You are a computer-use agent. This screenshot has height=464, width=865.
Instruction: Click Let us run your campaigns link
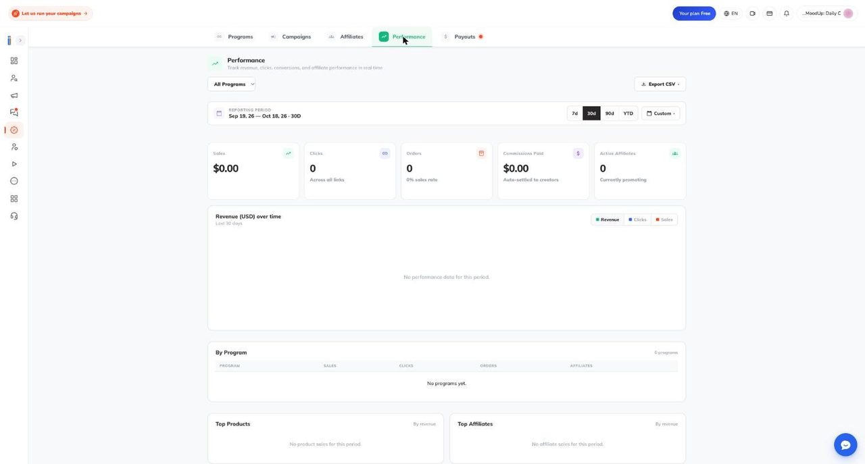pos(51,14)
